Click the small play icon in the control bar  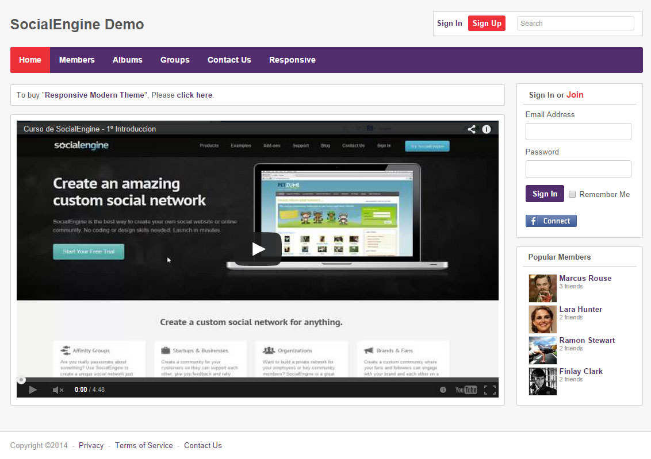[33, 390]
